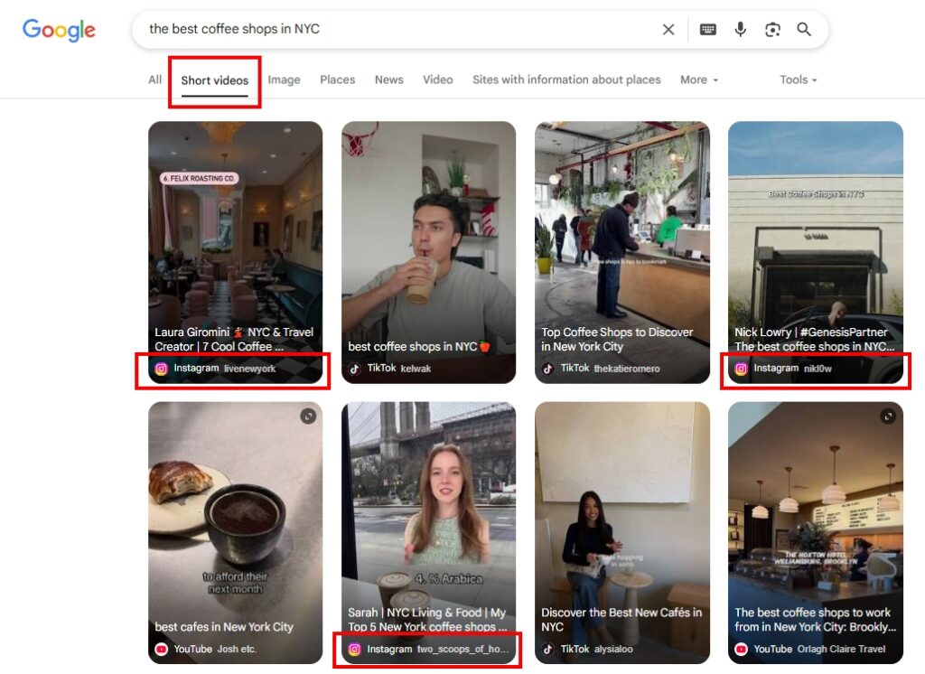
Task: Click thekatieromero account name
Action: click(627, 369)
